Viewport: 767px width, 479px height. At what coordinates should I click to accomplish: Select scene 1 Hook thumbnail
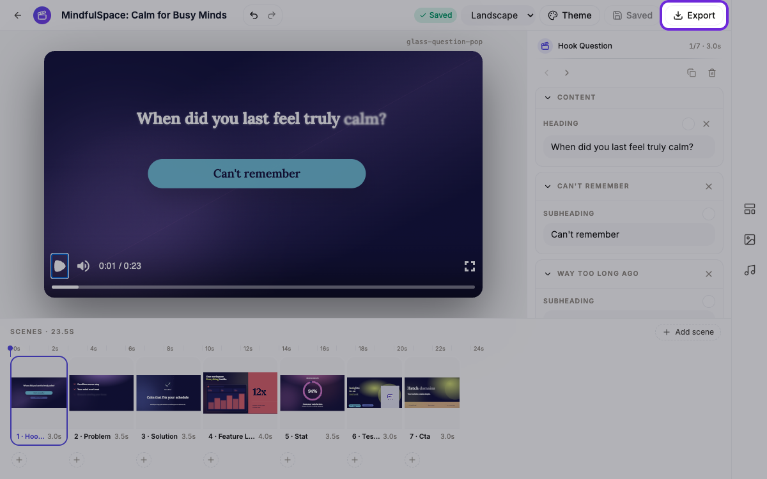[39, 392]
